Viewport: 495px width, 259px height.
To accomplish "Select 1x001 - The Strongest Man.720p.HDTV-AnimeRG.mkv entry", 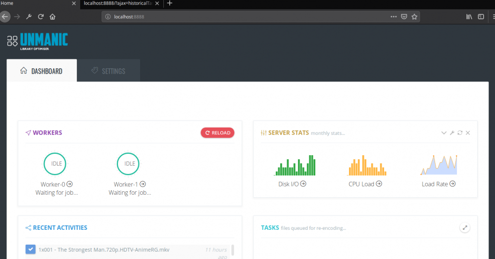I will [x=104, y=250].
